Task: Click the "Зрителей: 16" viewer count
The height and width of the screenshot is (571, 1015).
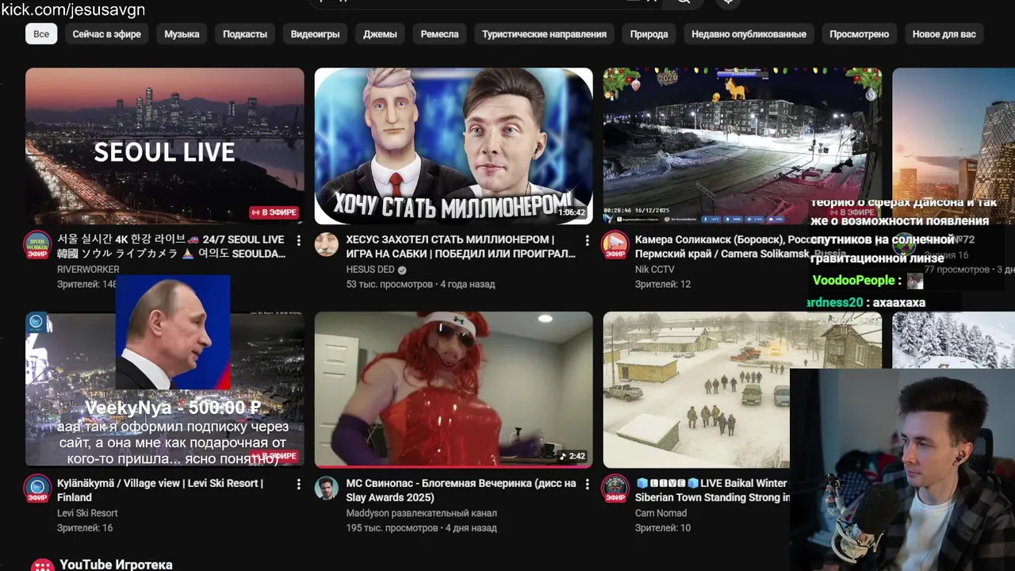Action: (85, 527)
